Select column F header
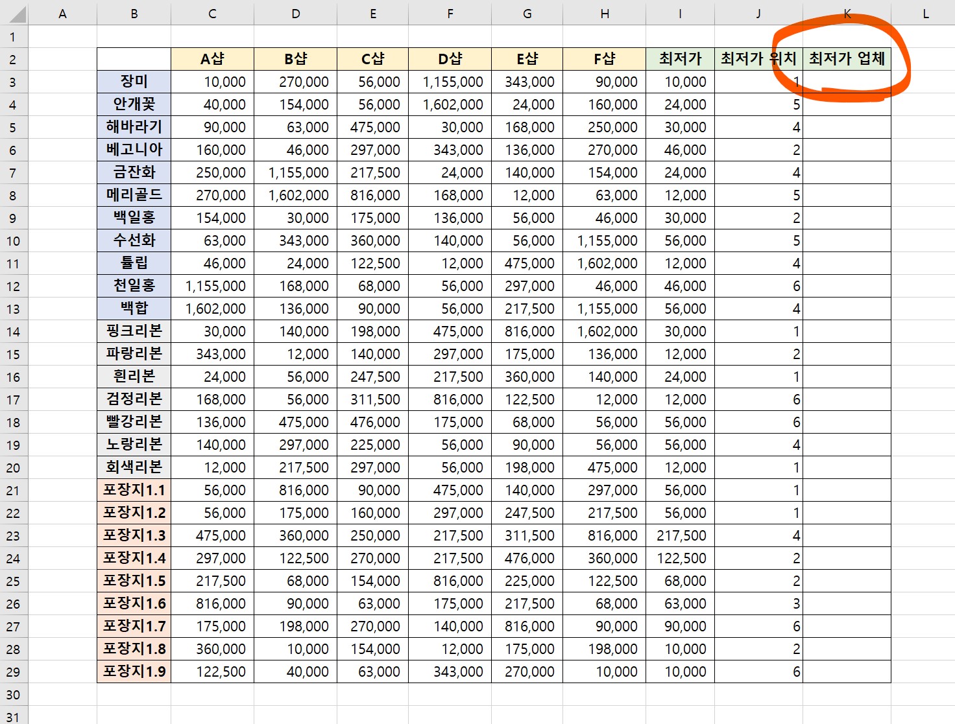 click(x=450, y=13)
